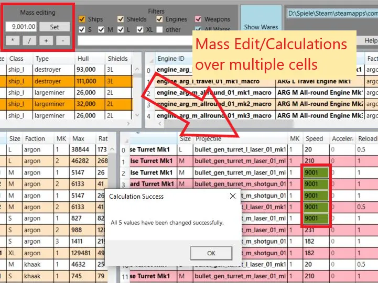Select weapon Speed cell with value 20 in row 0
This screenshot has width=378, height=283.
tap(316, 150)
